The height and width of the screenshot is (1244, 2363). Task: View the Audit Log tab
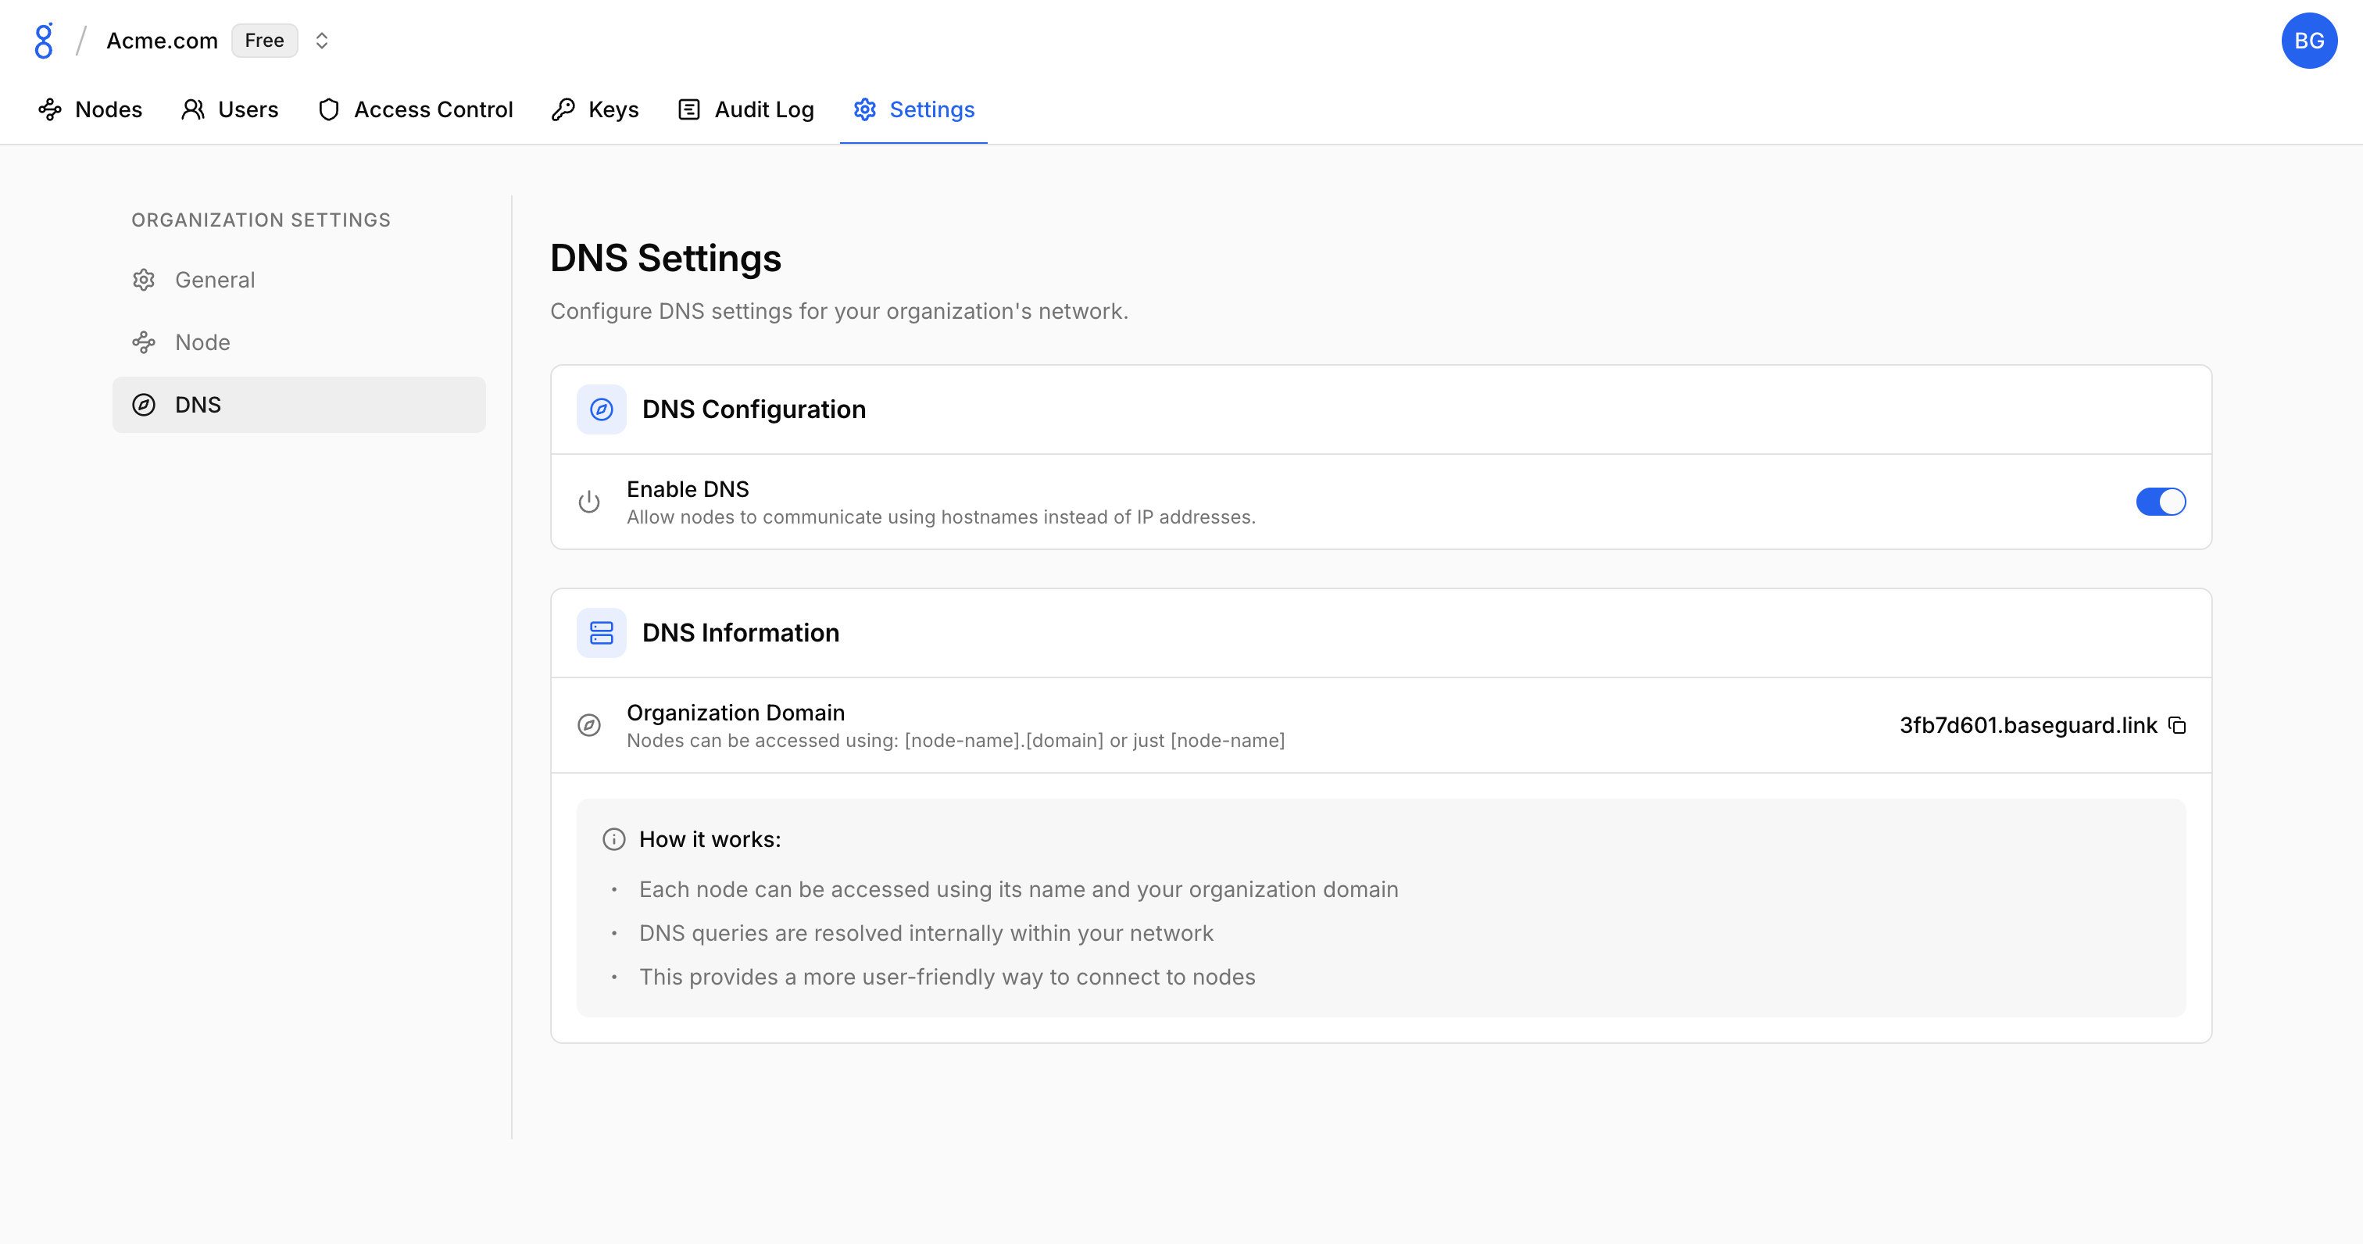point(745,110)
